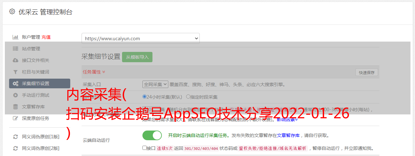Viewport: 415px width, 156px height.
Task: Click the bar chart icon for 账户管理
Action: (x=15, y=37)
